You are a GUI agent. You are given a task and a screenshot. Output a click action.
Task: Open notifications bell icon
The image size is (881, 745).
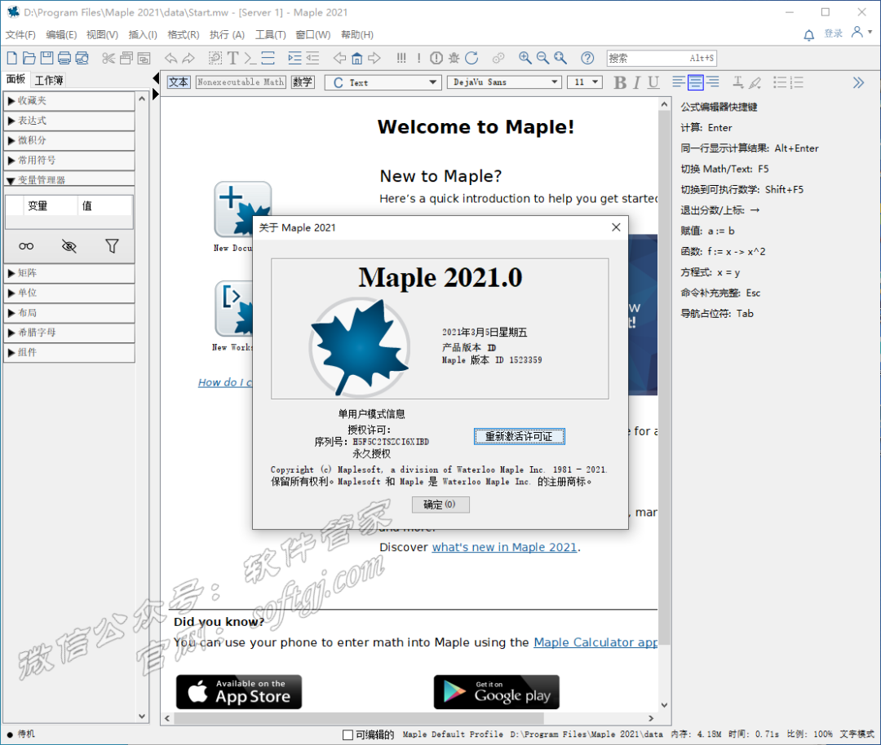(808, 35)
